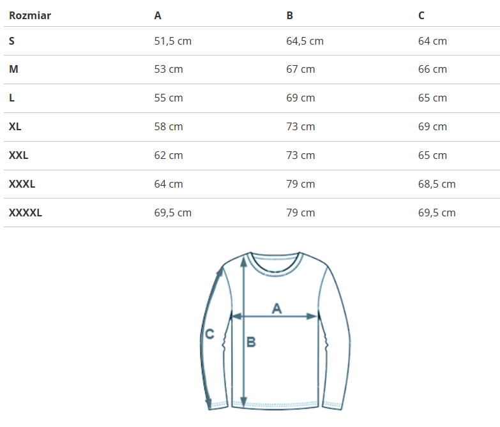Click the B column header in table

[290, 15]
